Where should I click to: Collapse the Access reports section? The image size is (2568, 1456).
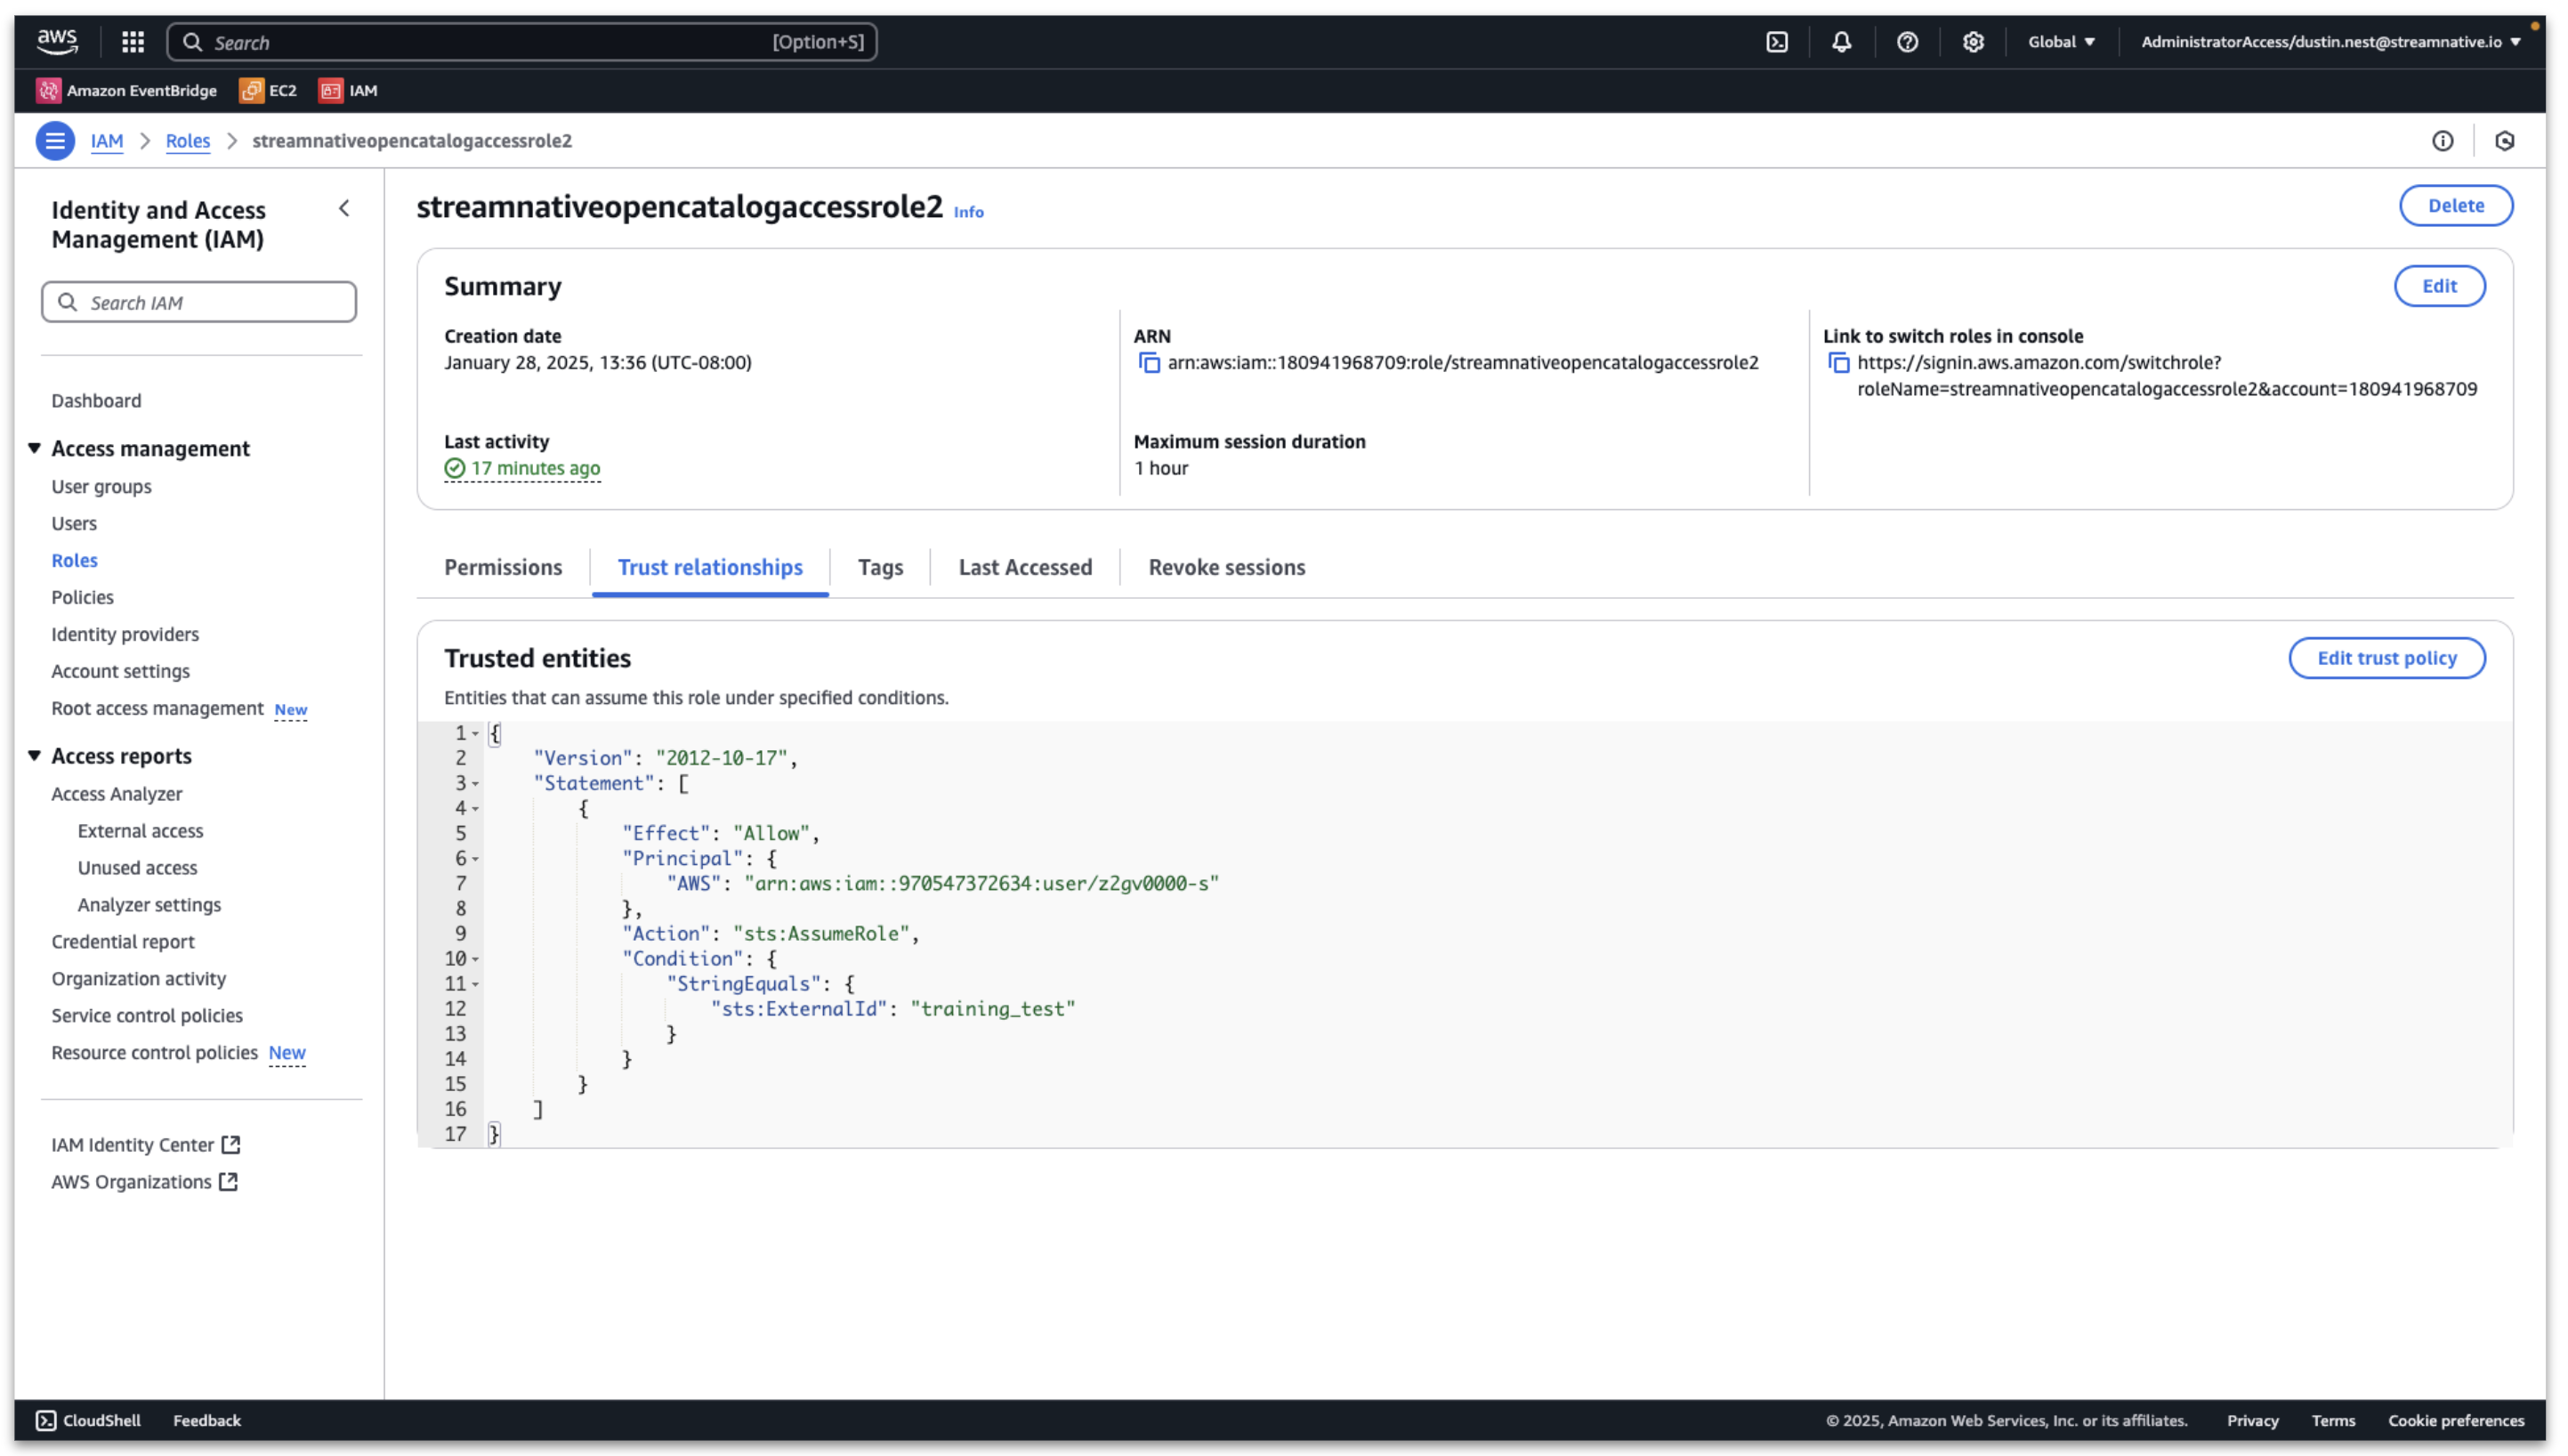(35, 755)
